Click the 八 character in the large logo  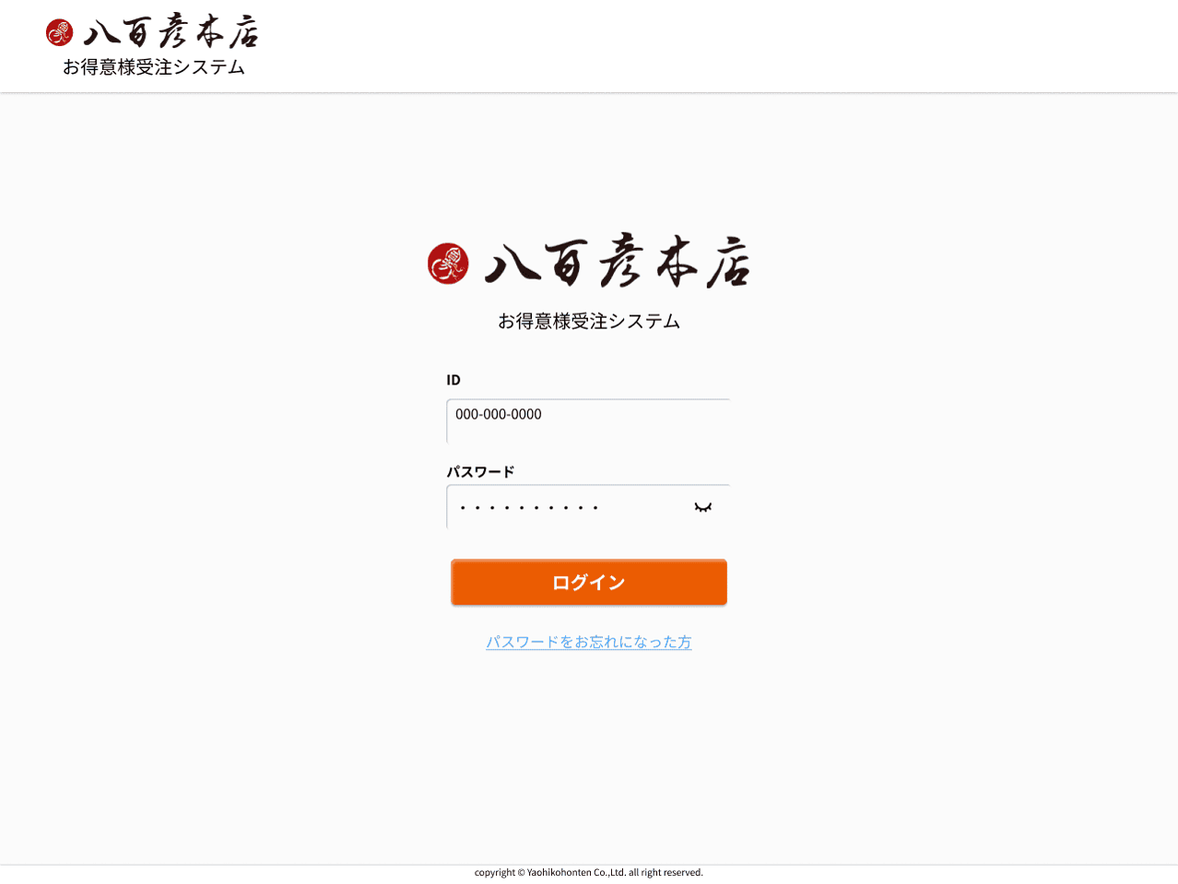pyautogui.click(x=512, y=262)
